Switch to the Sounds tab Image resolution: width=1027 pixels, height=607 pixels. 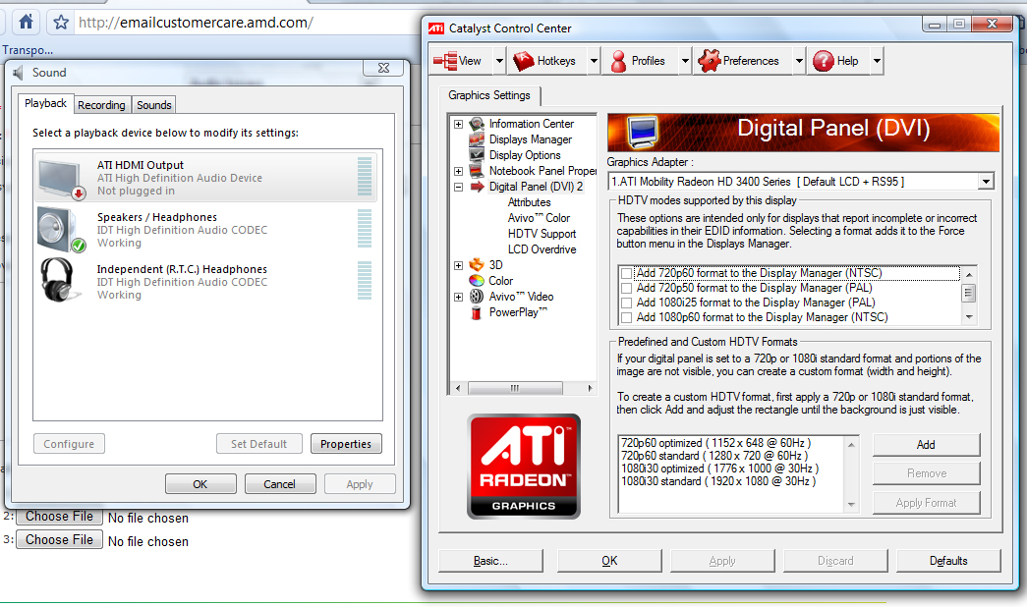point(154,105)
